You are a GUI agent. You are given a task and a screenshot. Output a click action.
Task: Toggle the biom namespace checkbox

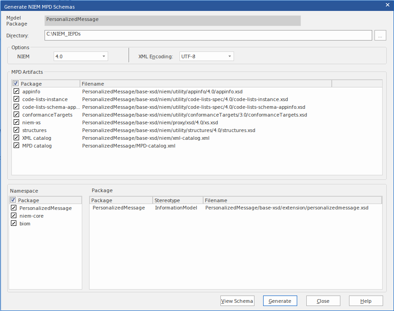14,224
